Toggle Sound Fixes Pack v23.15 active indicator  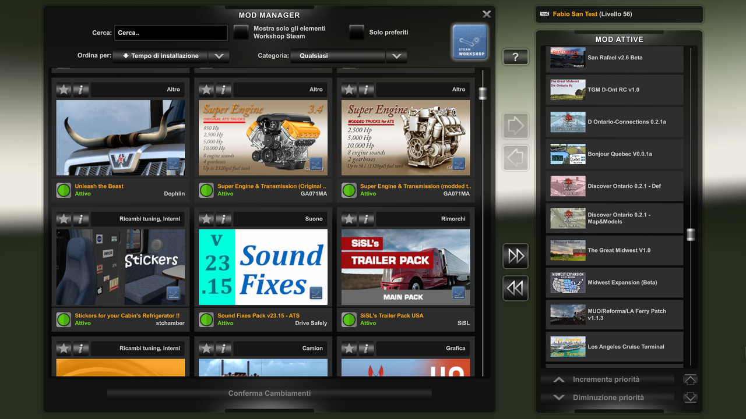[x=206, y=319]
